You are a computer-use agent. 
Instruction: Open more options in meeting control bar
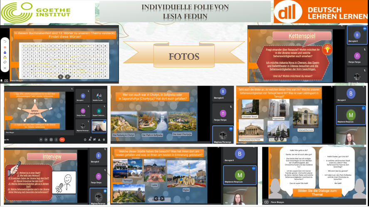coord(56,140)
